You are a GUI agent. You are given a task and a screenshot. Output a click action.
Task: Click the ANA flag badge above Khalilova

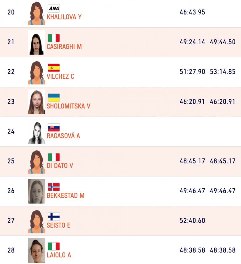click(x=53, y=8)
